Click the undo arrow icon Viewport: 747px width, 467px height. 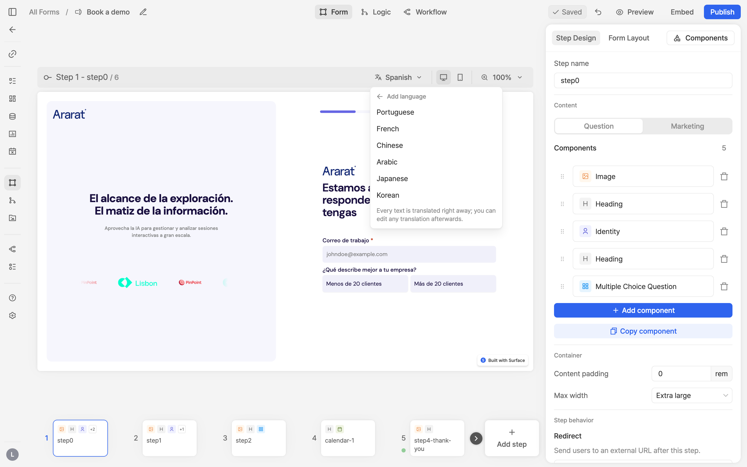[598, 12]
